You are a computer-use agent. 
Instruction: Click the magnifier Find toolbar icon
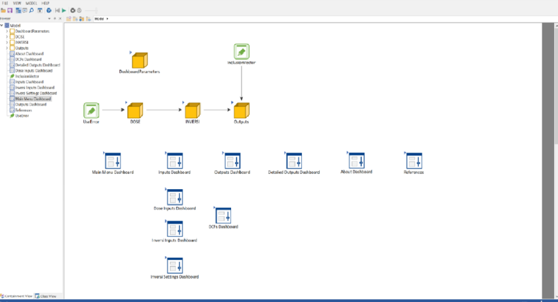(x=32, y=11)
